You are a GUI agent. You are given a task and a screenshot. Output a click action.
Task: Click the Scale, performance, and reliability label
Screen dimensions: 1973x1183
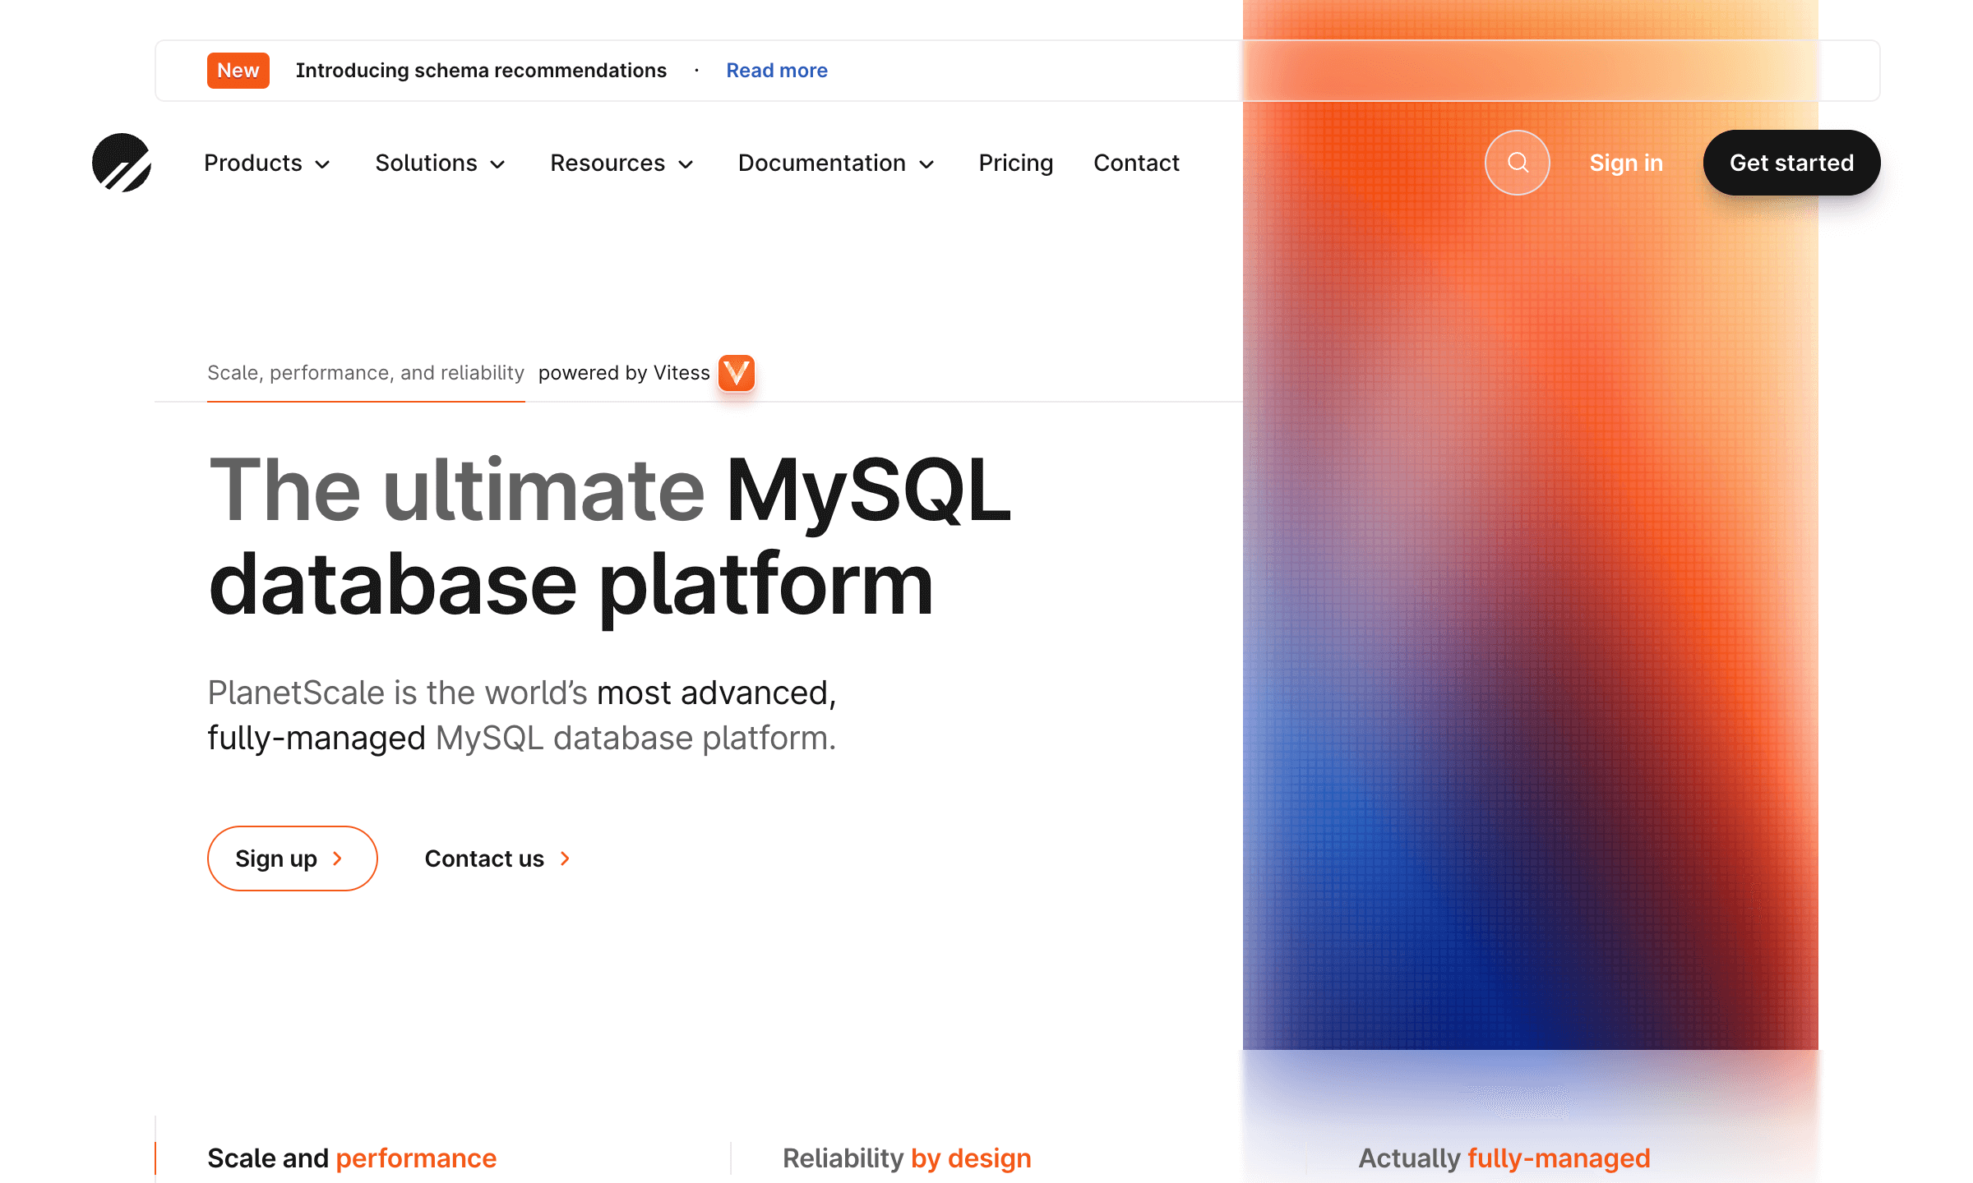click(366, 373)
